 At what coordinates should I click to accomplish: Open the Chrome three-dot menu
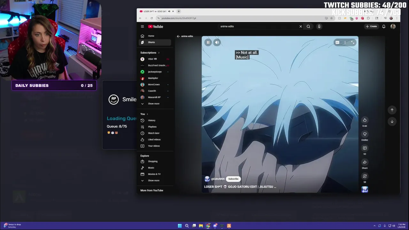click(397, 18)
